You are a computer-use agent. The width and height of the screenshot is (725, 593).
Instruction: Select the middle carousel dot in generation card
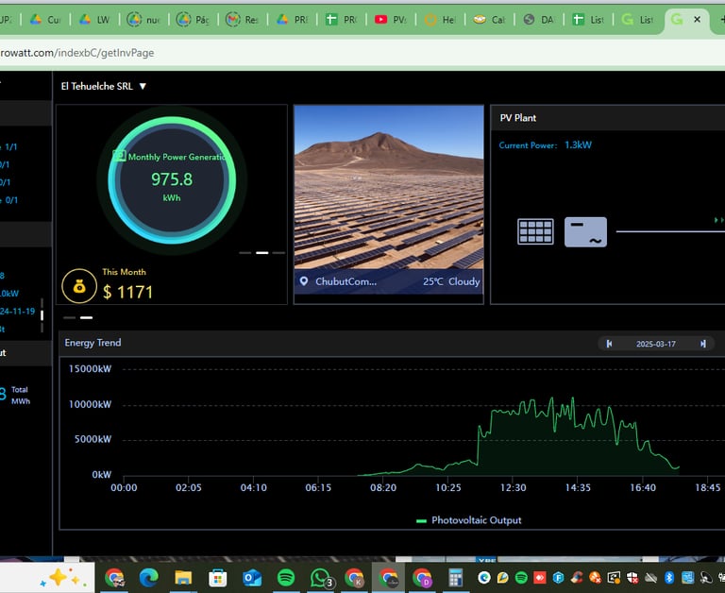(x=262, y=253)
